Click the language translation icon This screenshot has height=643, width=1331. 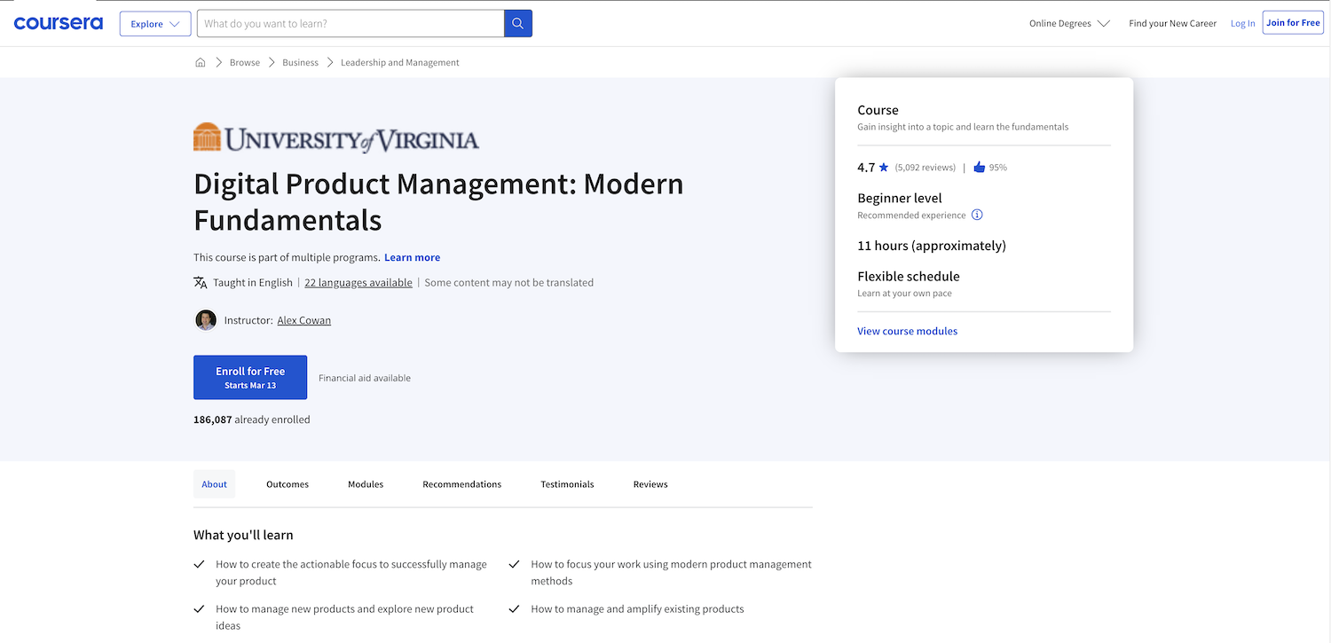pos(201,283)
